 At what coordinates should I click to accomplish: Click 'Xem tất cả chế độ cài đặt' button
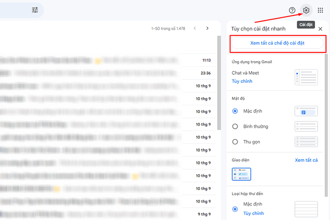click(277, 43)
